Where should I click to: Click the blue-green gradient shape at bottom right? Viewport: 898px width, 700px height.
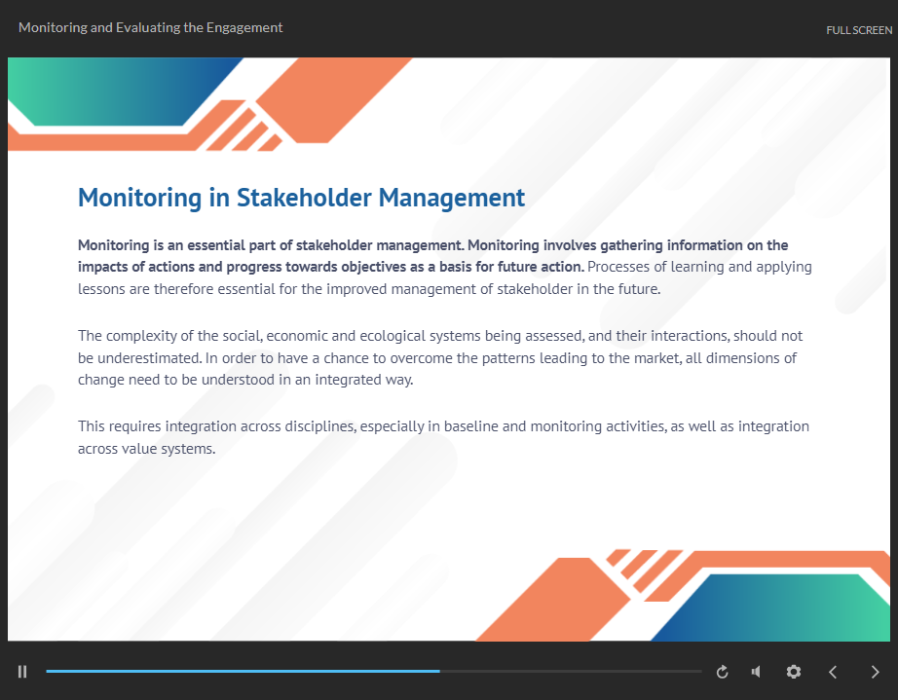pyautogui.click(x=779, y=608)
